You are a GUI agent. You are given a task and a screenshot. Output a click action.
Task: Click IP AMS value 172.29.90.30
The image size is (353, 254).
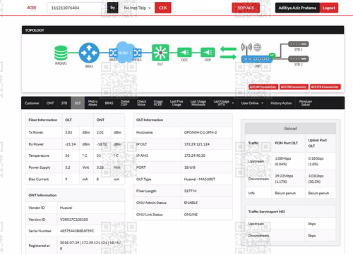click(x=195, y=155)
